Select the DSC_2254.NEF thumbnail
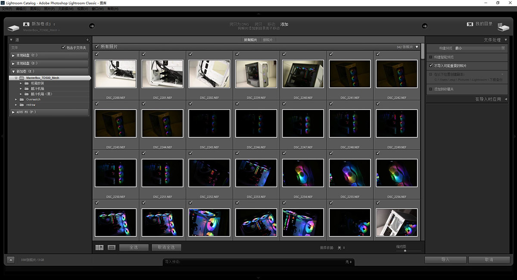Screen dimensions: 517x280 coord(302,173)
